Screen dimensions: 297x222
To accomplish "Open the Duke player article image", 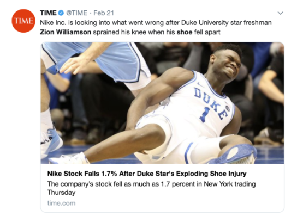I will [x=162, y=103].
